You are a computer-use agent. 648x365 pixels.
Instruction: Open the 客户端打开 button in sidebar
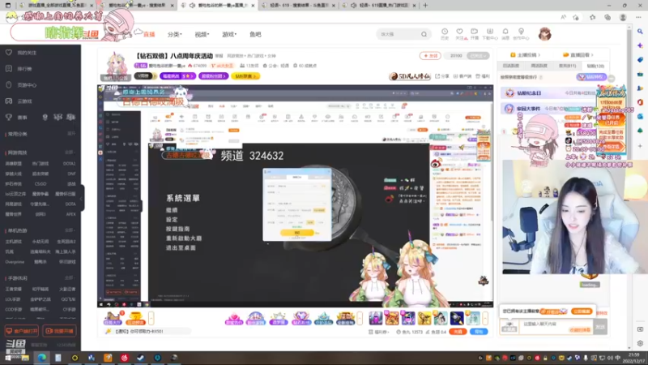coord(22,331)
